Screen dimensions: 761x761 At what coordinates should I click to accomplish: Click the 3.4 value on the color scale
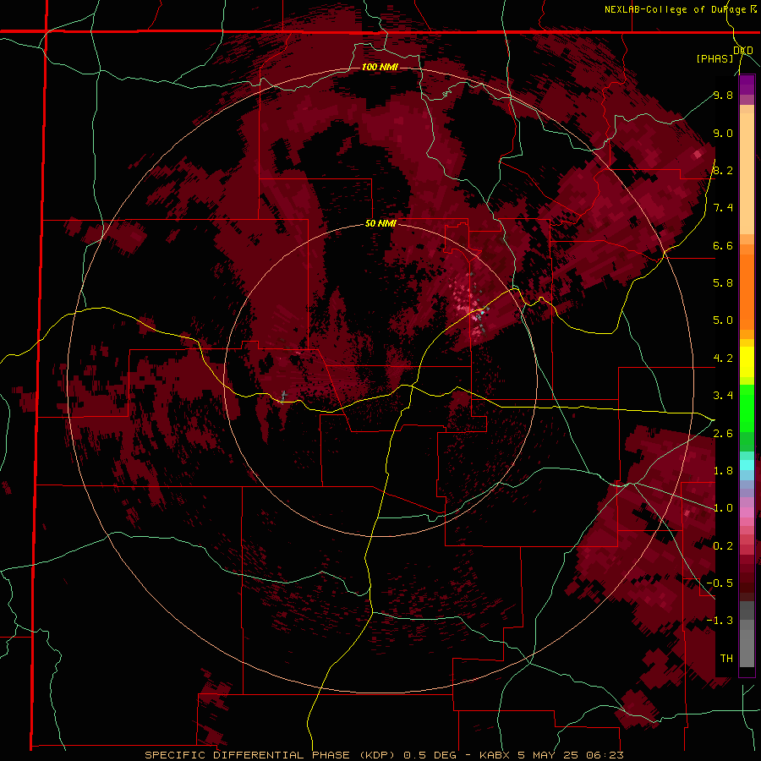click(x=723, y=396)
